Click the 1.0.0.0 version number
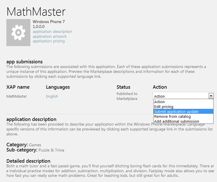217x182 pixels. point(39,27)
